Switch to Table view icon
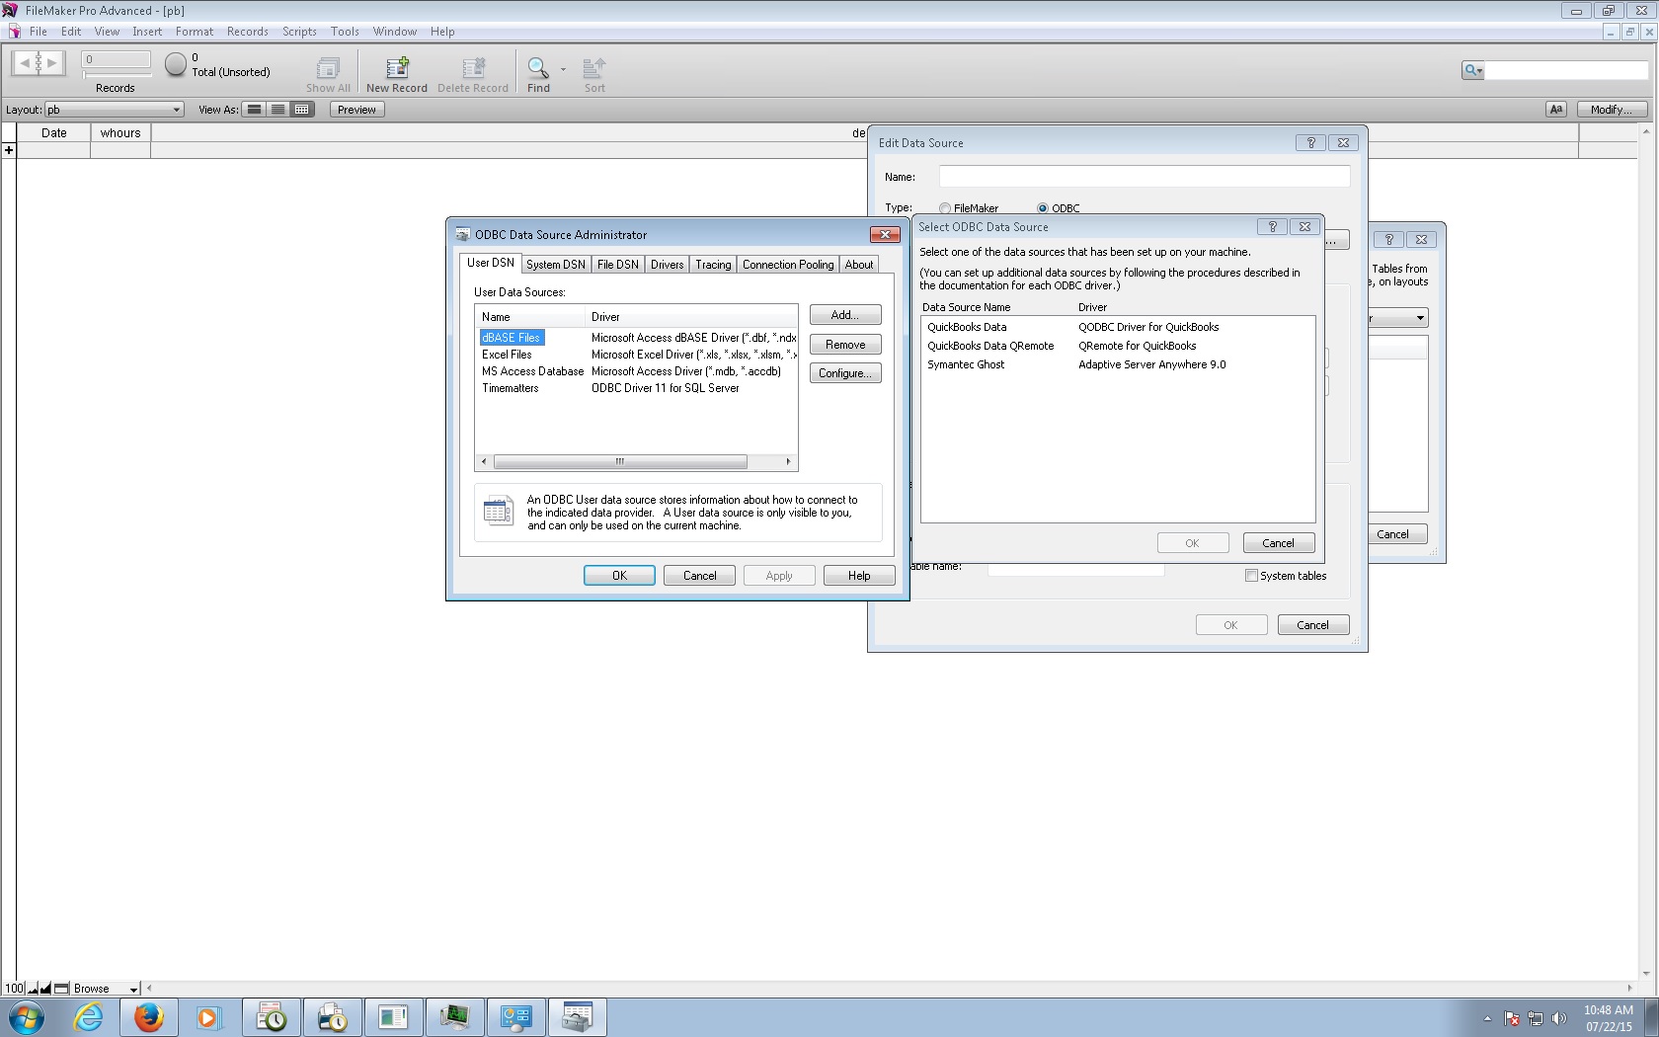1659x1037 pixels. (302, 110)
